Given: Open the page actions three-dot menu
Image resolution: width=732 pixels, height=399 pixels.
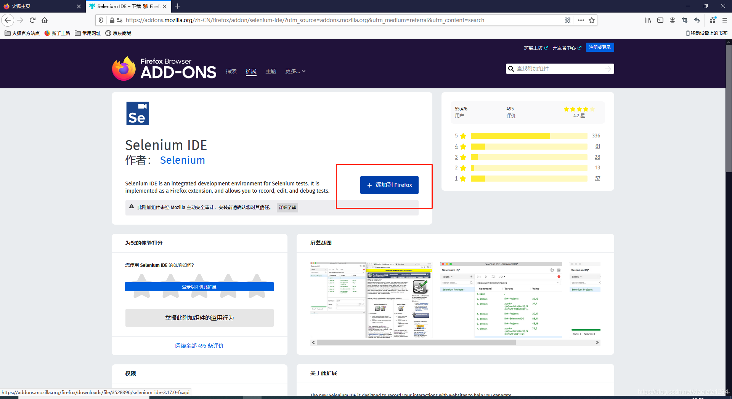Looking at the screenshot, I should (x=581, y=20).
